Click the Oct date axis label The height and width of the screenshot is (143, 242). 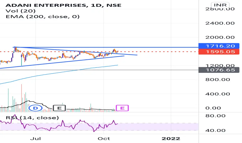(104, 139)
